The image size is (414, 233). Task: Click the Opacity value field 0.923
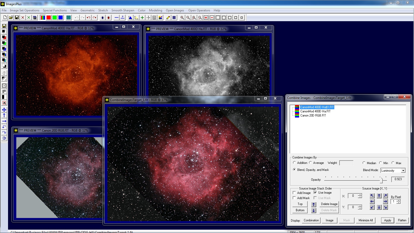pos(398,179)
